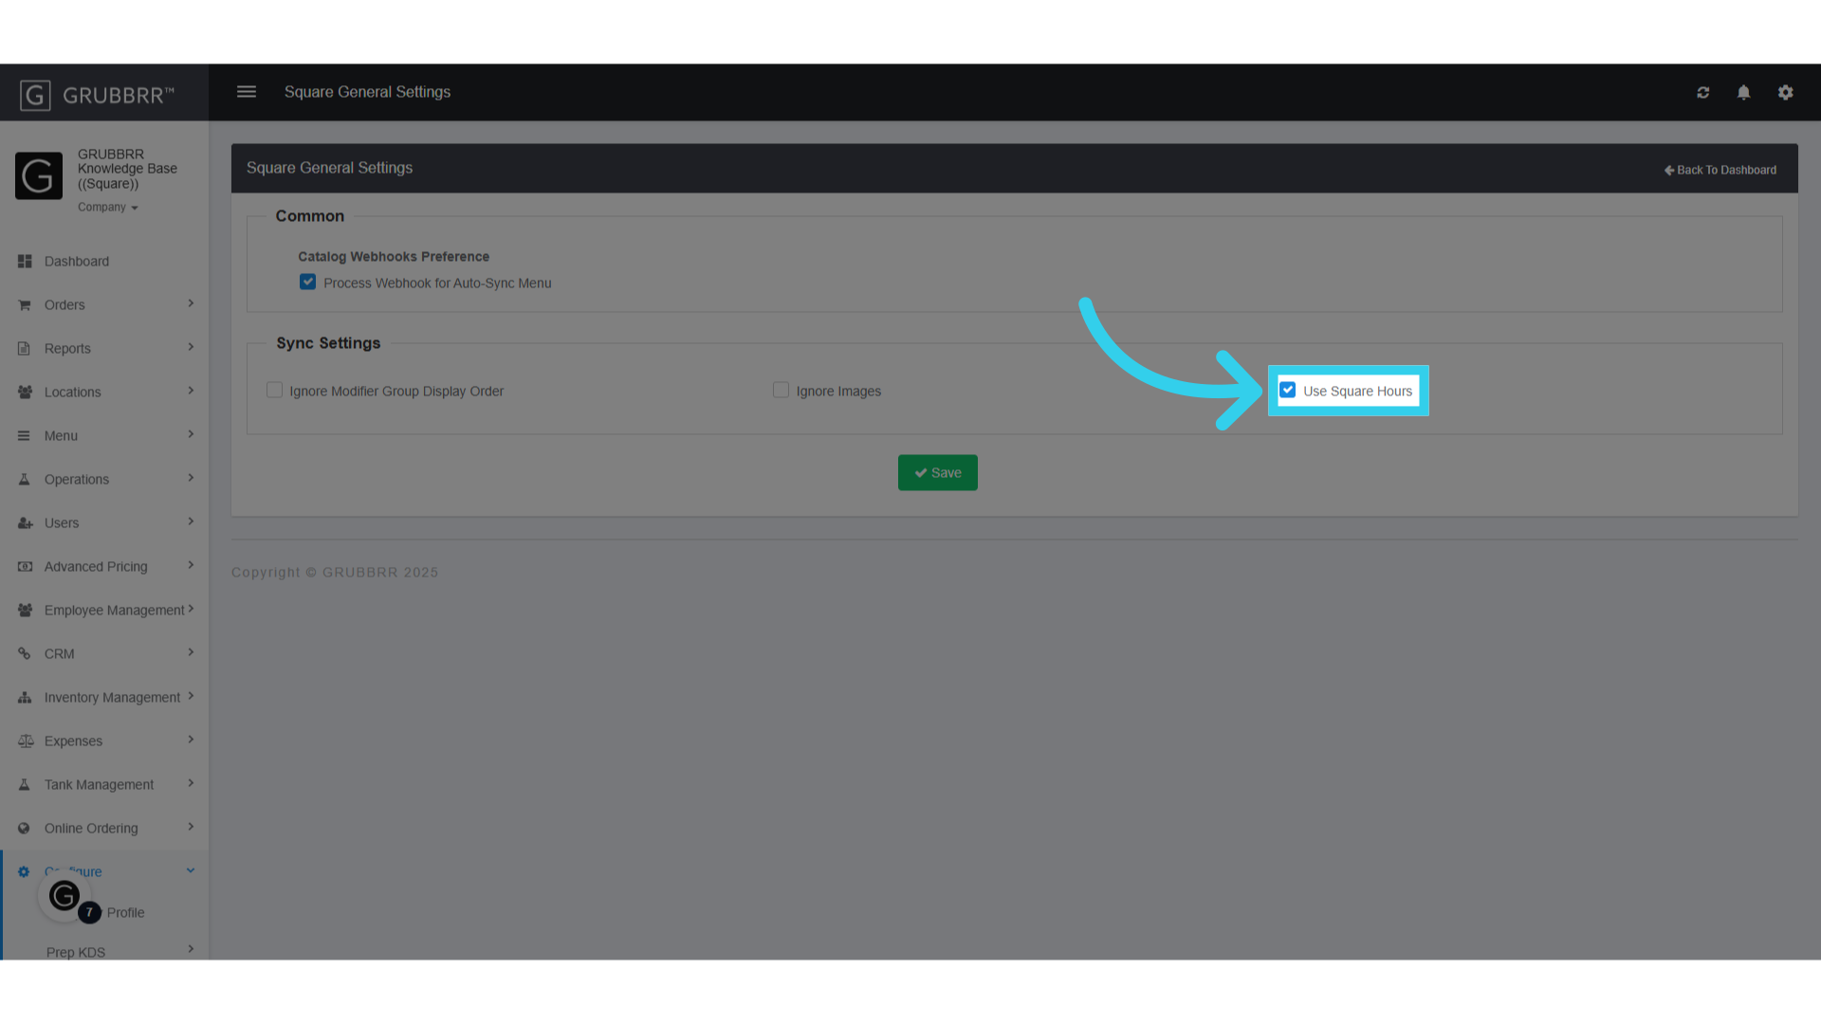This screenshot has height=1024, width=1821.
Task: Click the Orders cart icon
Action: [x=25, y=305]
